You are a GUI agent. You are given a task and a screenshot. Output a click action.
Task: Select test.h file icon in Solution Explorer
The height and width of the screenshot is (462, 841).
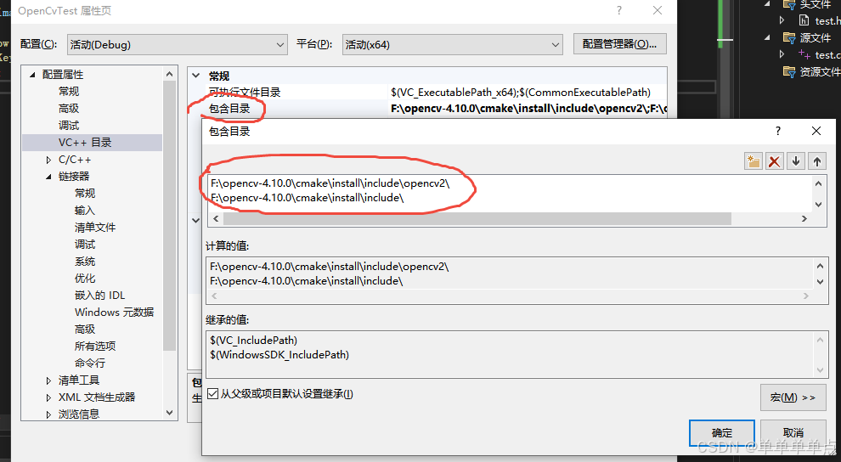click(x=804, y=20)
